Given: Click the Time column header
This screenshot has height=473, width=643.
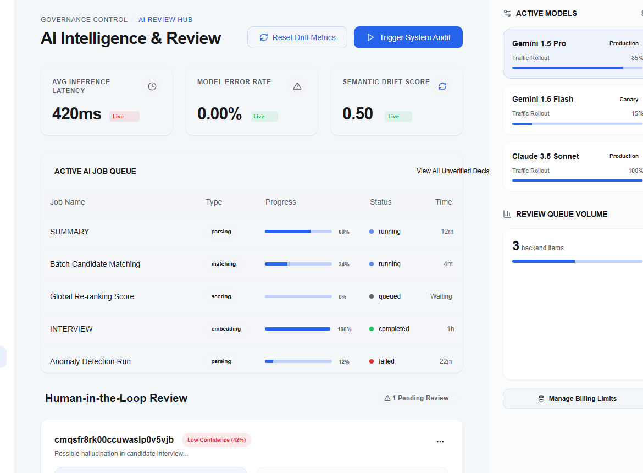Looking at the screenshot, I should pyautogui.click(x=444, y=202).
